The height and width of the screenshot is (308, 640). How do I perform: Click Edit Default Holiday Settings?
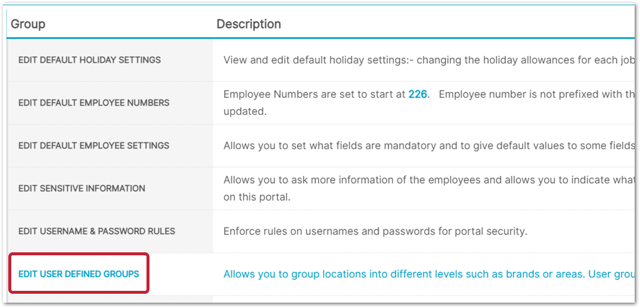(x=90, y=60)
